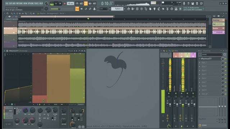Open the Piano roll view icon
Image resolution: width=230 pixels, height=129 pixels.
[133, 9]
